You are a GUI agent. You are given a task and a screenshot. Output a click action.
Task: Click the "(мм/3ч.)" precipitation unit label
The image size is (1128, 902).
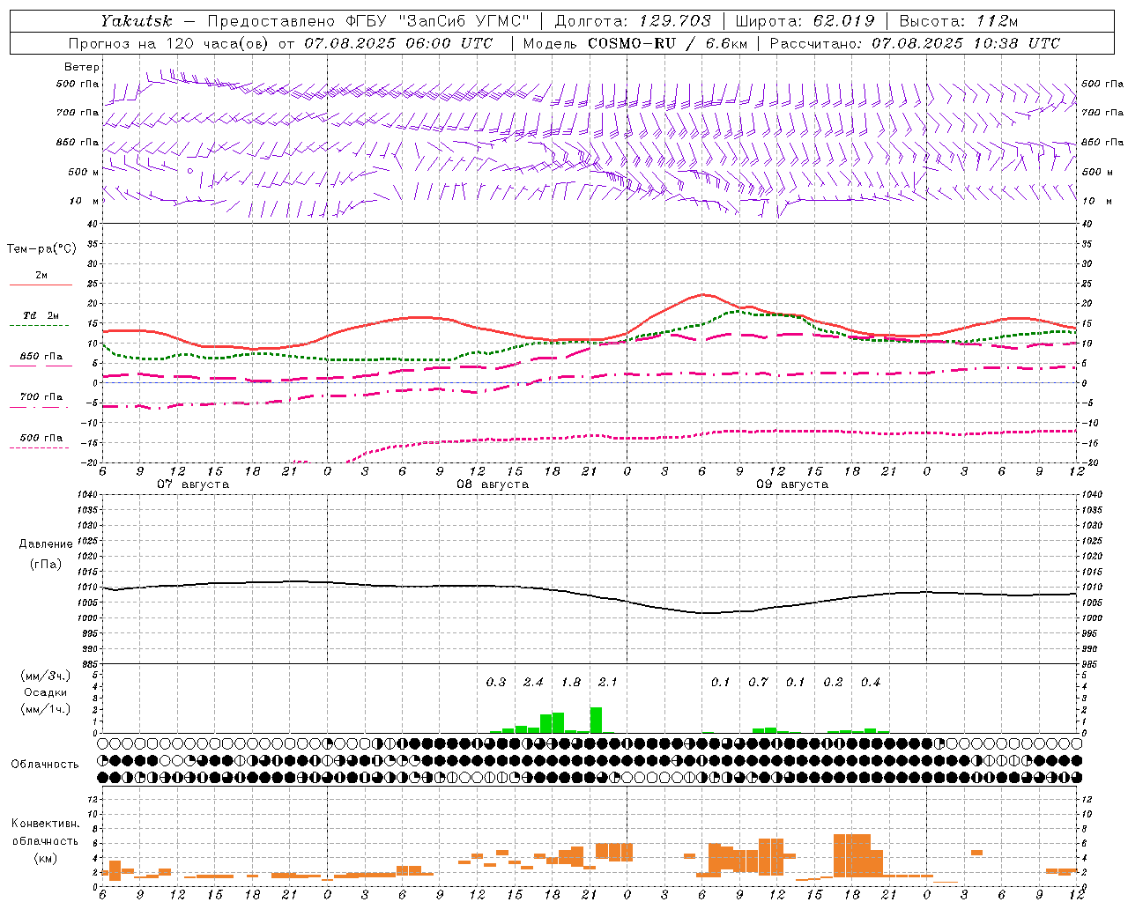pos(46,676)
